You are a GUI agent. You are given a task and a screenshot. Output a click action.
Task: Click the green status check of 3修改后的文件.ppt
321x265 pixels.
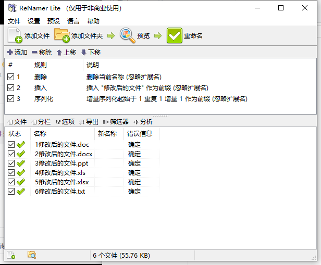[x=21, y=163]
